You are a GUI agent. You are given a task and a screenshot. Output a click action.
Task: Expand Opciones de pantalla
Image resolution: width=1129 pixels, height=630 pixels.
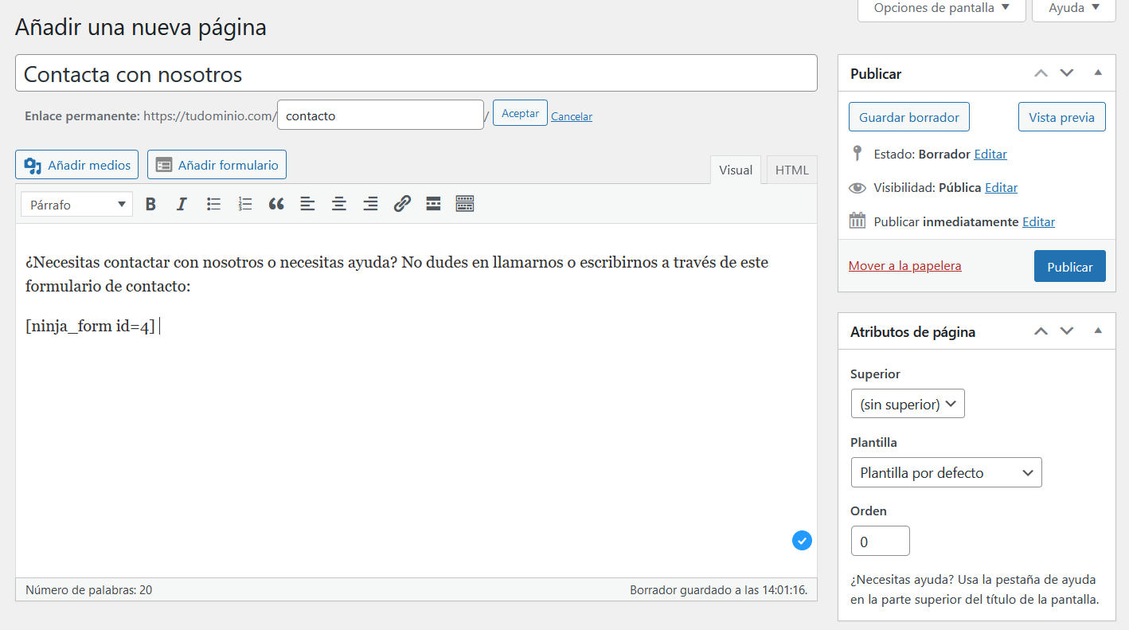[941, 8]
